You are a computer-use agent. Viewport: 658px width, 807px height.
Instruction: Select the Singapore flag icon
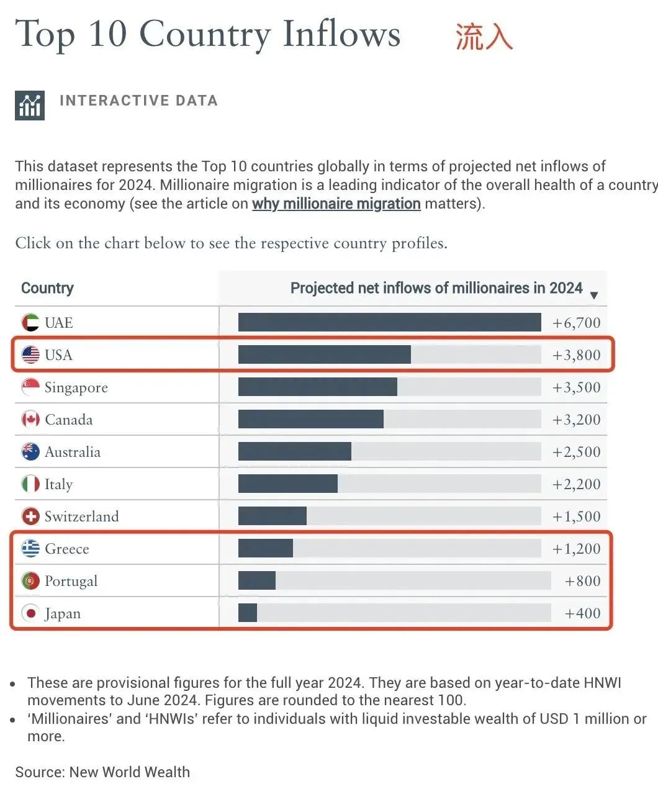(x=30, y=387)
